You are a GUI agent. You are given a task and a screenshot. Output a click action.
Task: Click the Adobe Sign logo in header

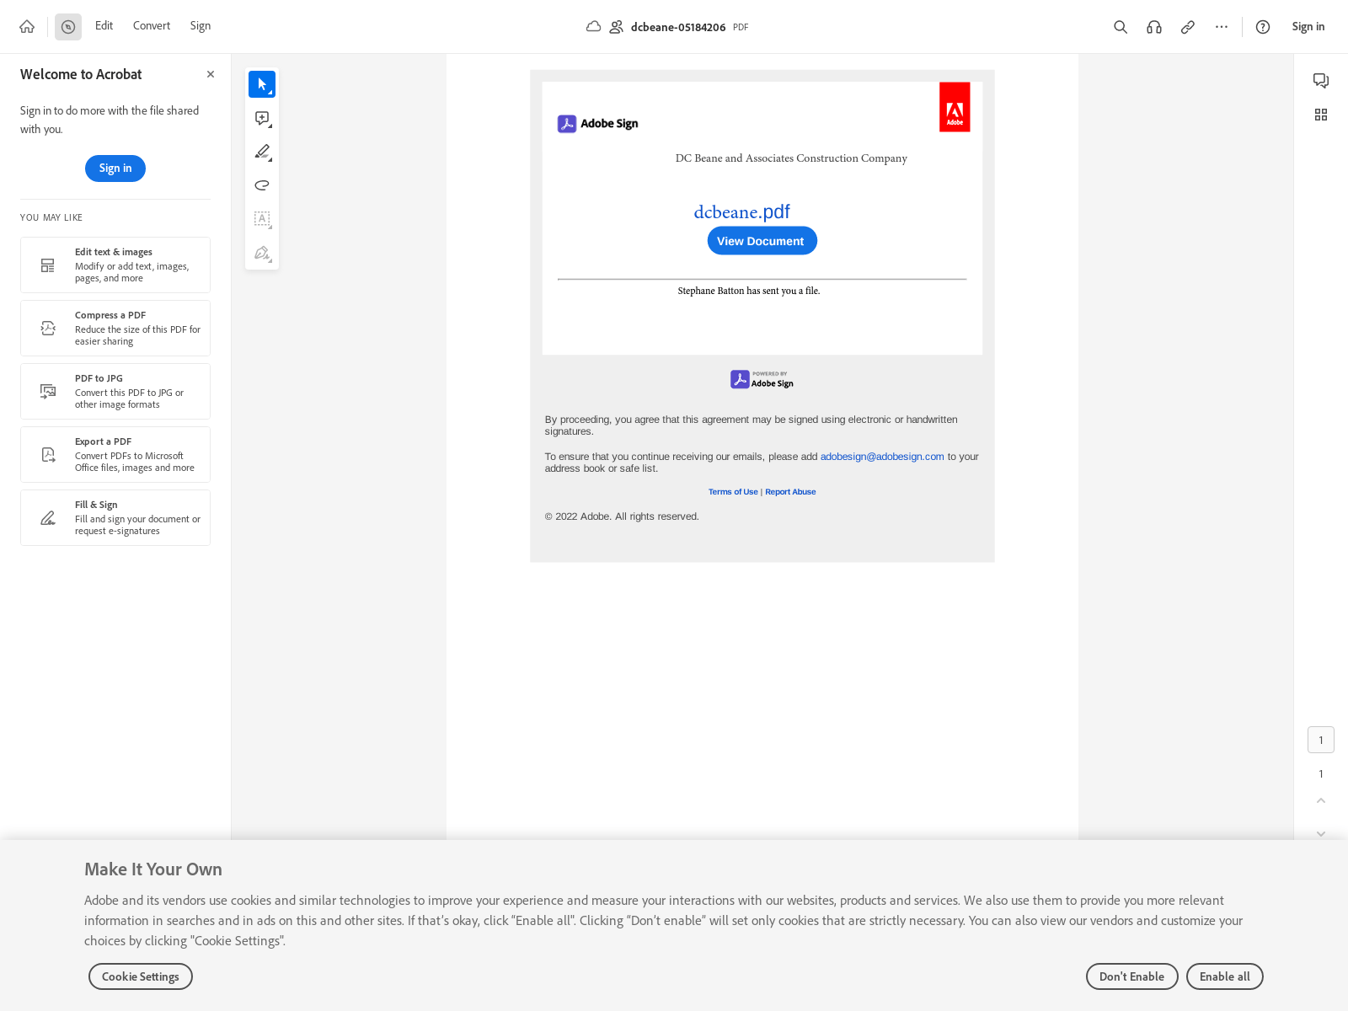(597, 124)
